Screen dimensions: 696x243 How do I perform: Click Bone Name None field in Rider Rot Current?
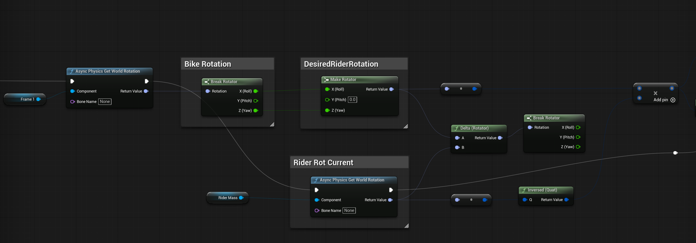[349, 211]
